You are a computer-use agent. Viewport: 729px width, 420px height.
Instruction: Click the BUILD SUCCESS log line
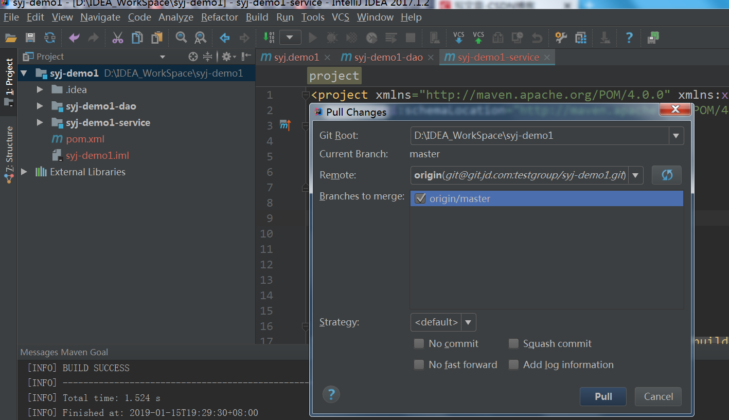[x=79, y=368]
